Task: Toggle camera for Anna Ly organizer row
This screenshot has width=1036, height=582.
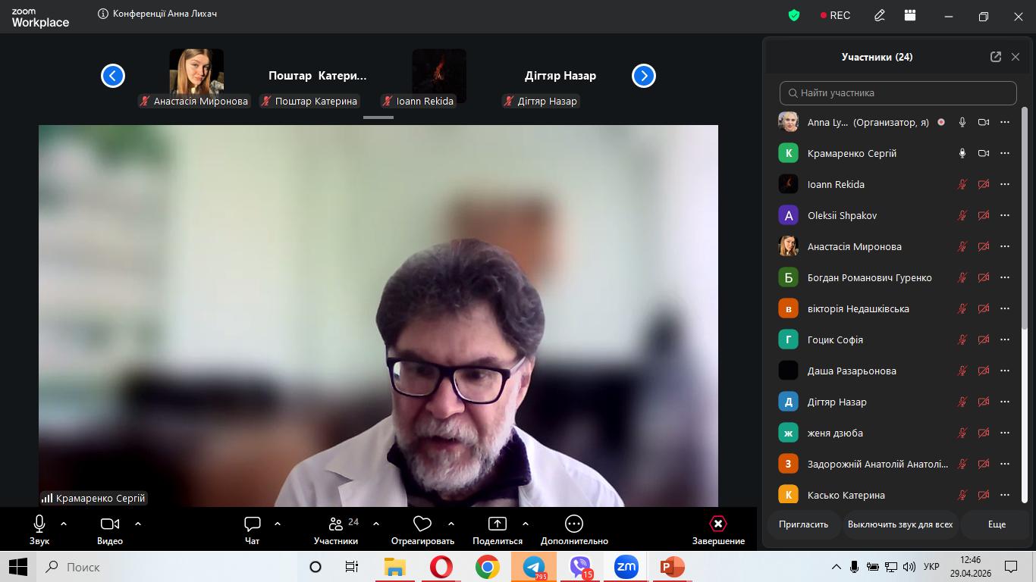Action: (984, 122)
